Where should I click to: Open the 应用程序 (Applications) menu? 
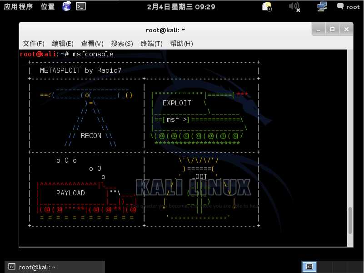click(18, 6)
